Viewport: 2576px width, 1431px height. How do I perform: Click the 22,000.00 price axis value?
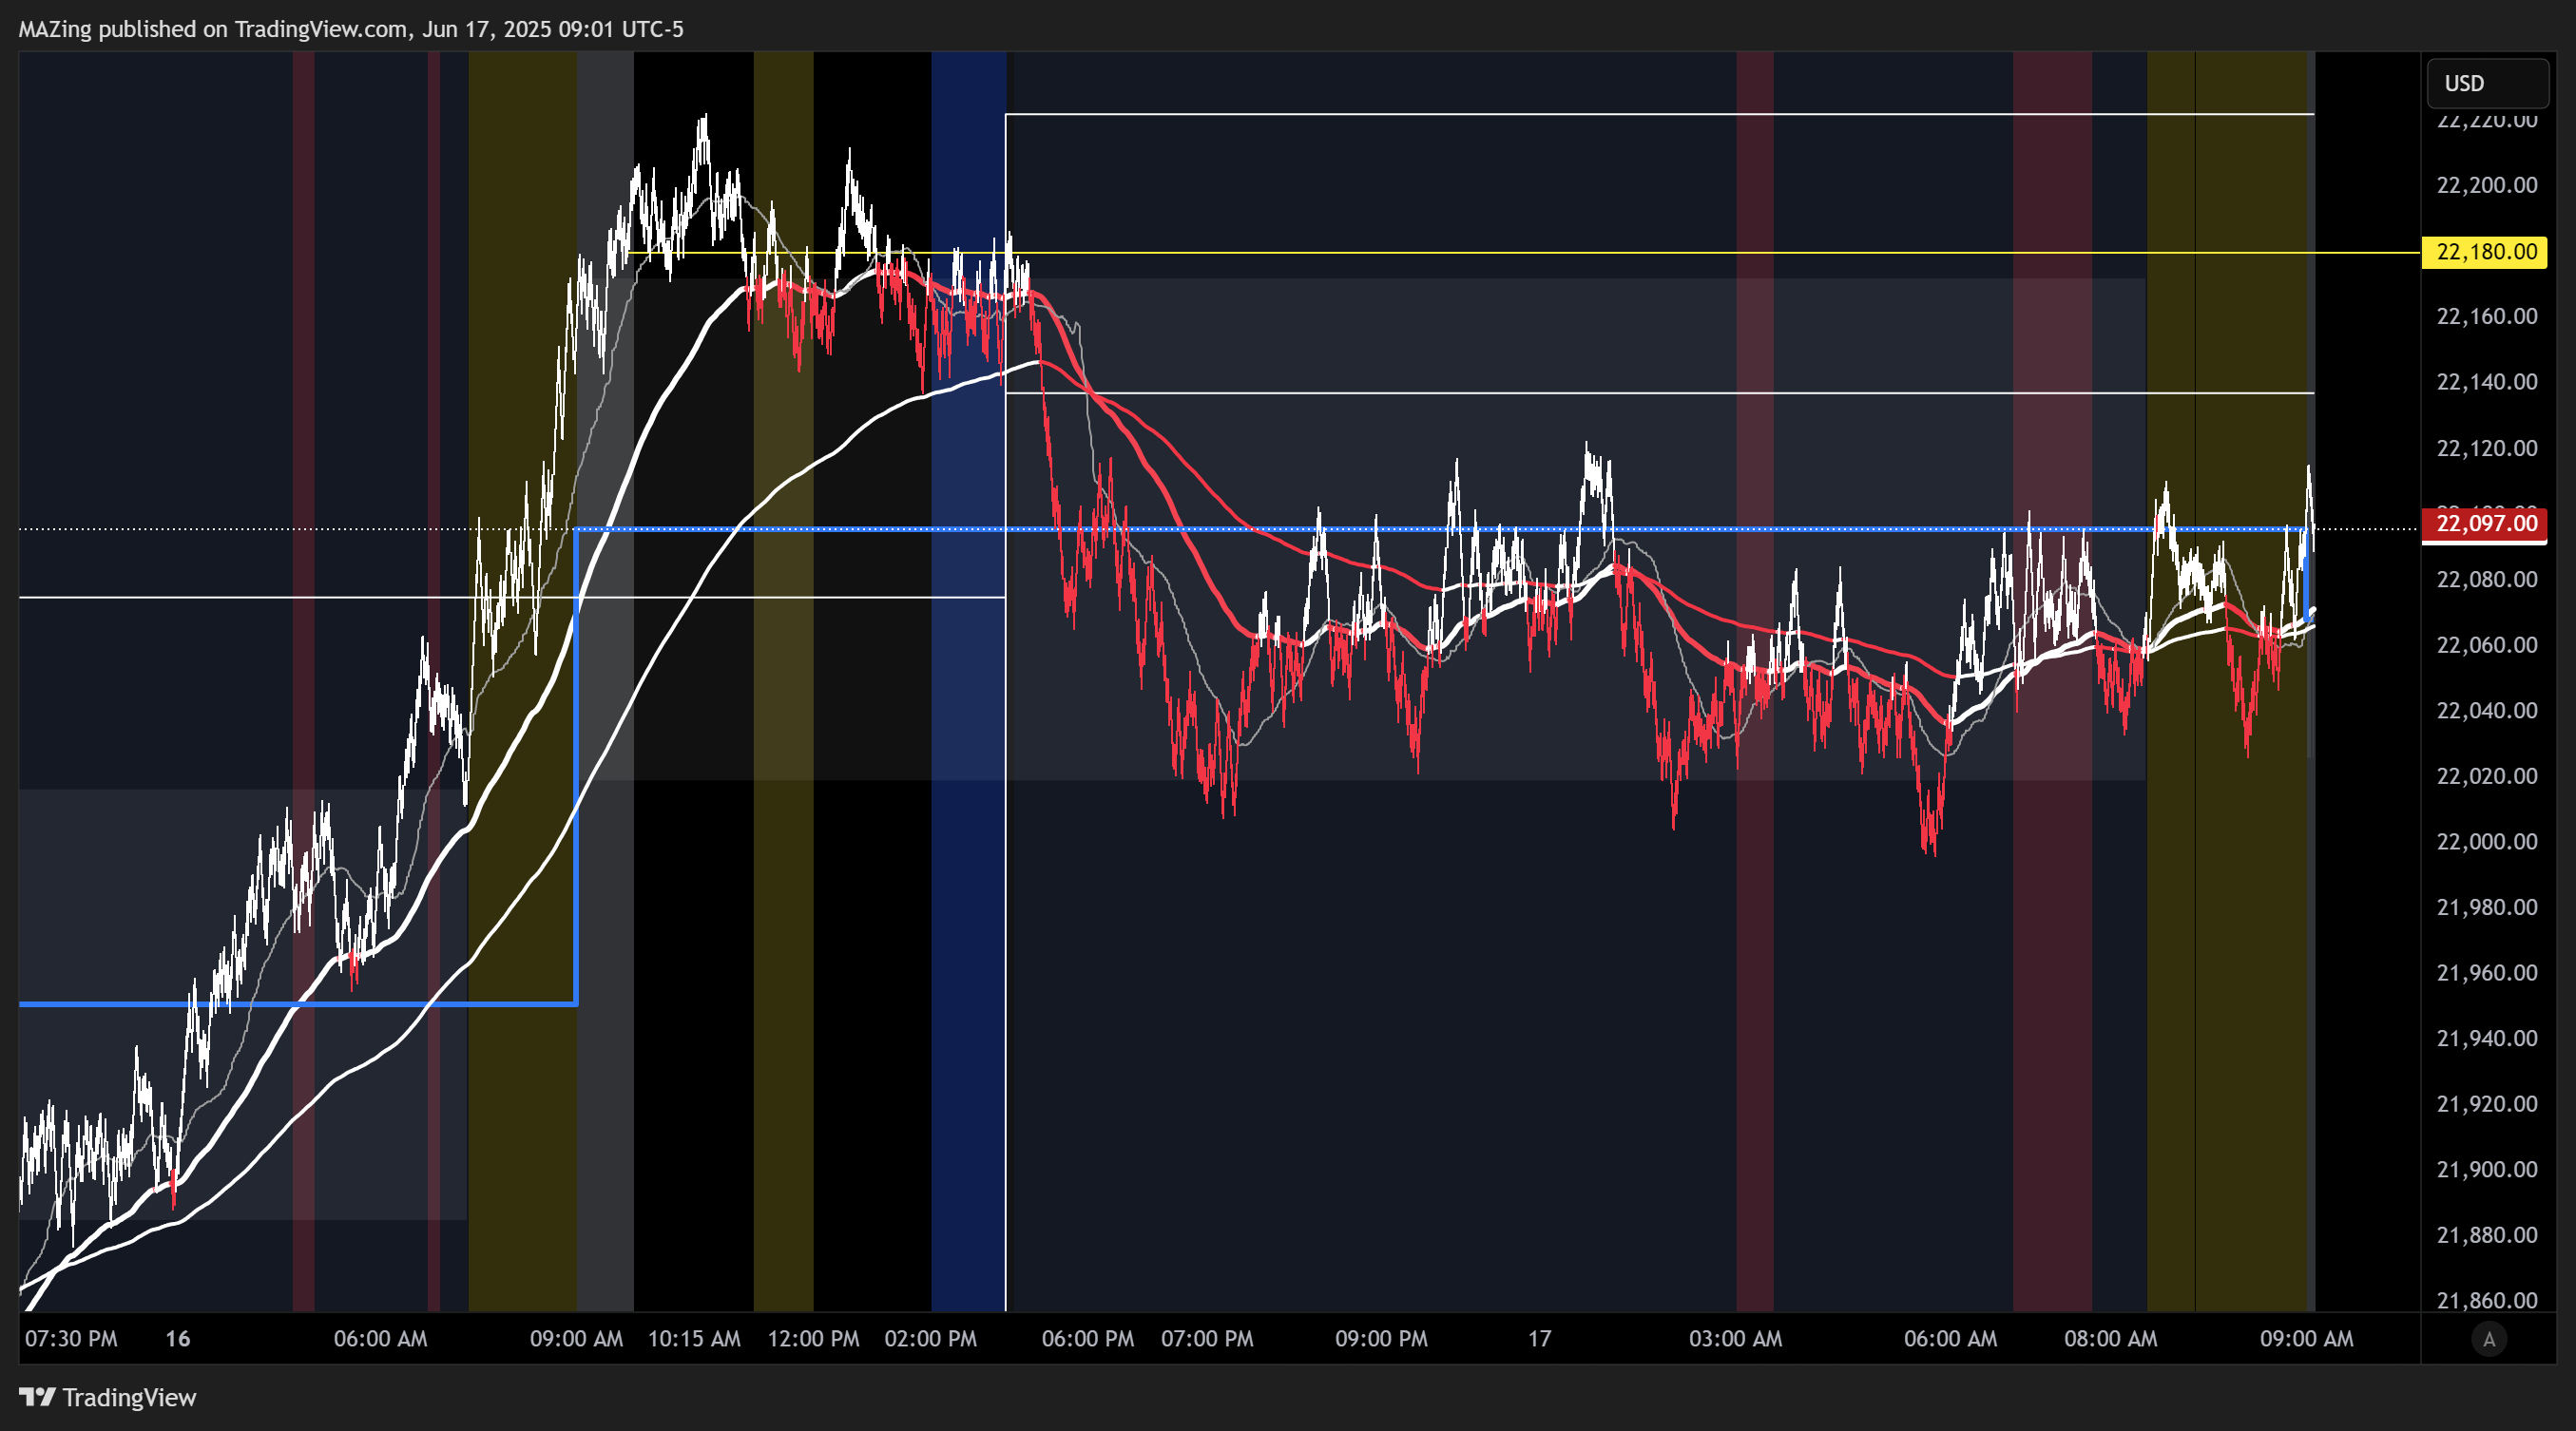point(2487,842)
